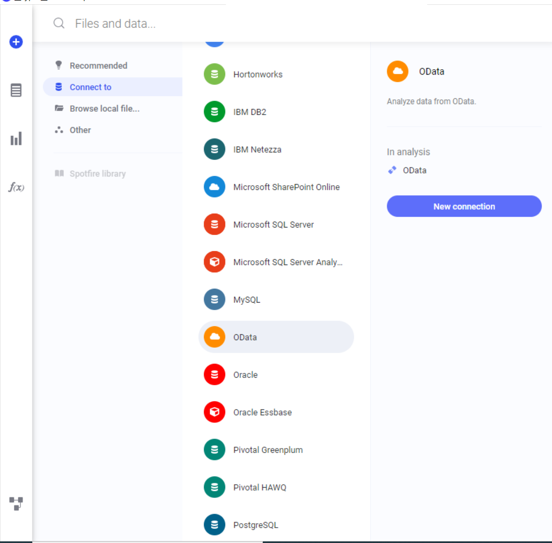Choose Pivotal HAWQ connector label

[260, 488]
